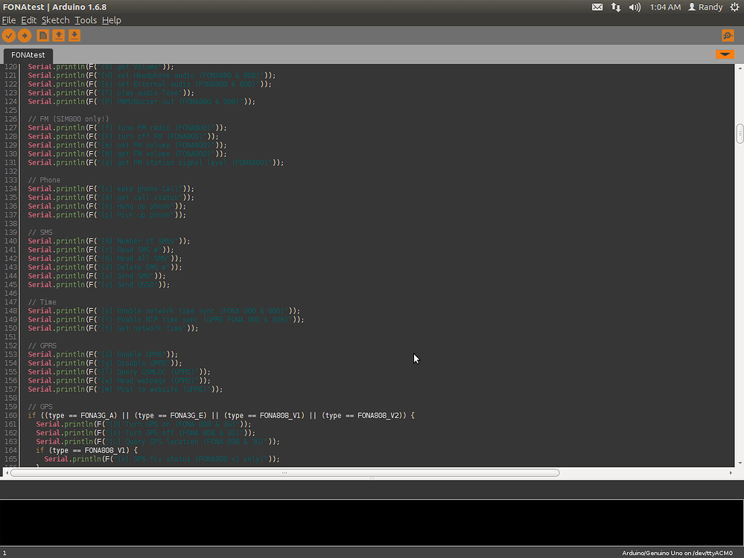Open the Serial Monitor with the magnifier icon

pyautogui.click(x=728, y=35)
